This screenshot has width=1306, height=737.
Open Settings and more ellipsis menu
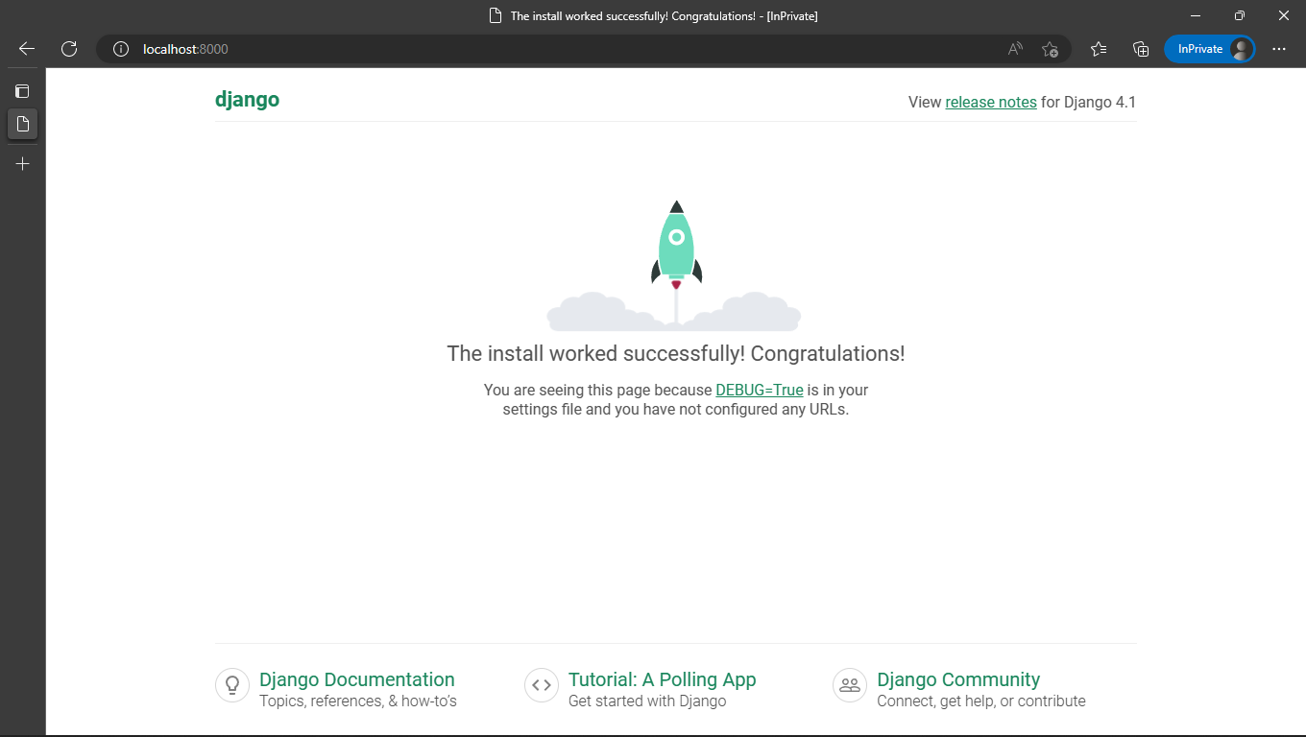[1279, 49]
